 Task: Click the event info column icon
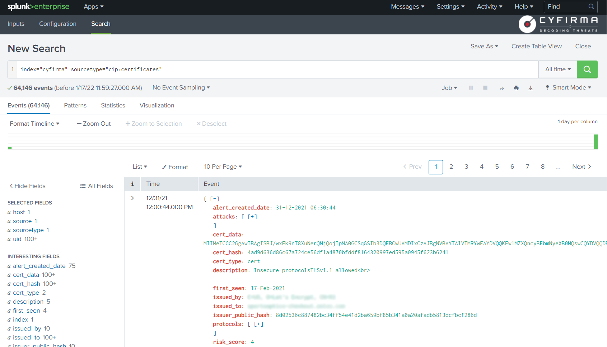click(132, 184)
